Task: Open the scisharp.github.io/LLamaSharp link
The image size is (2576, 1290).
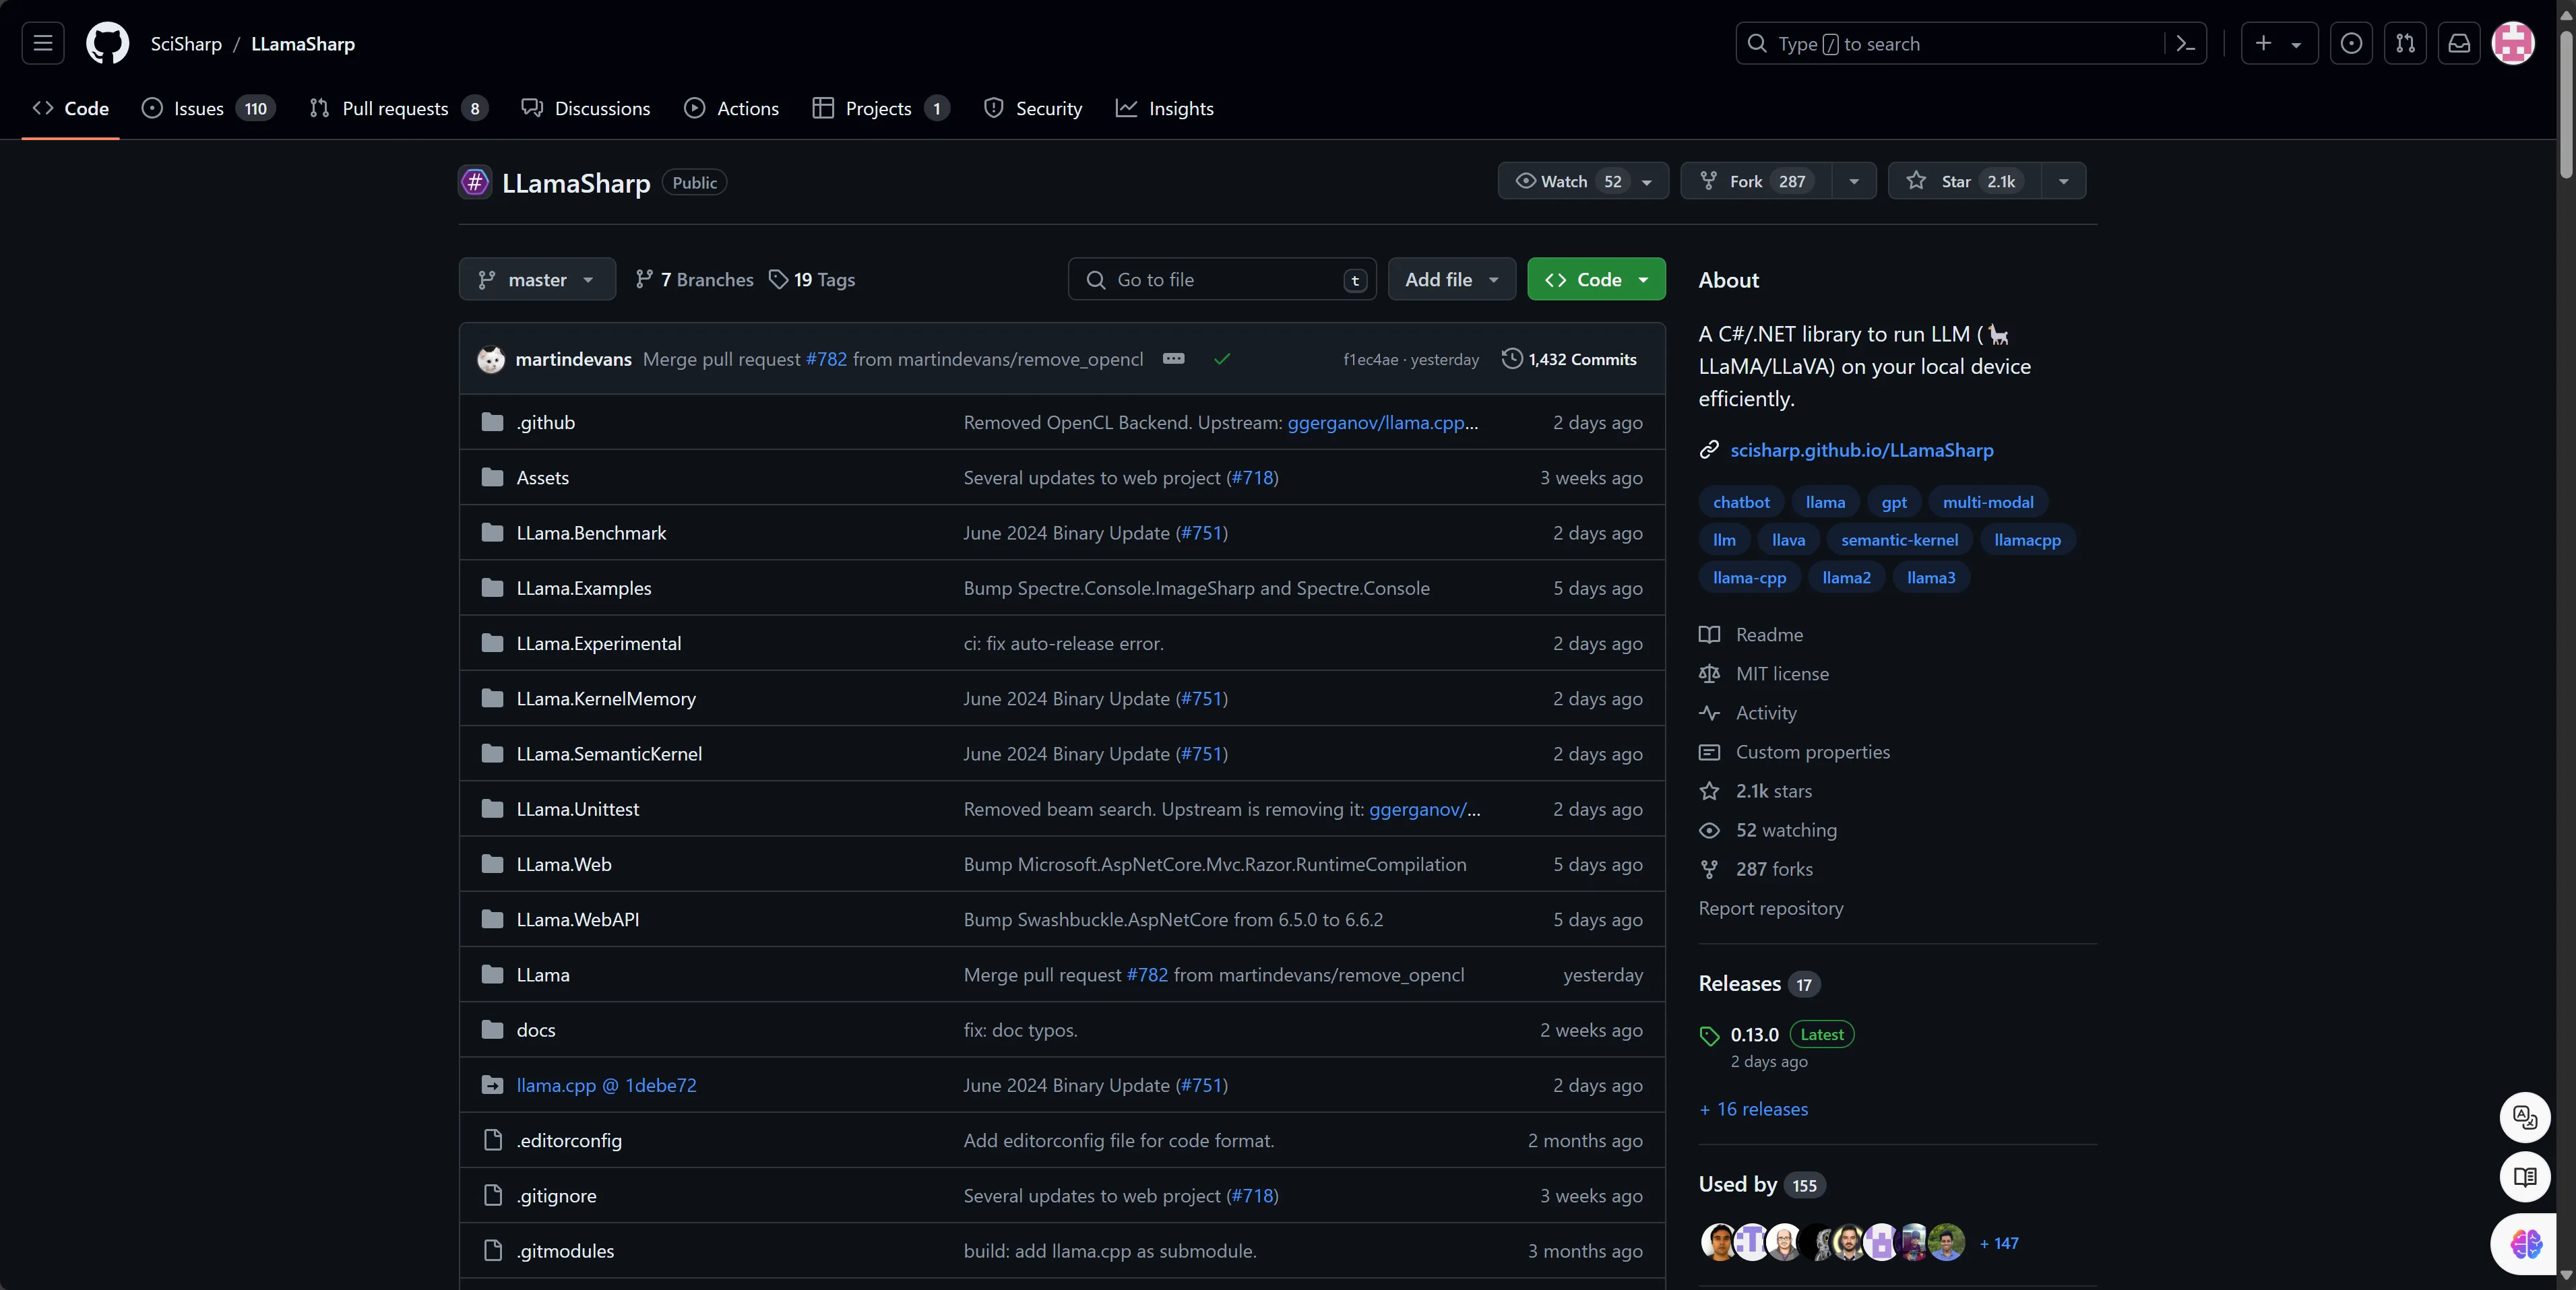Action: (x=1862, y=450)
